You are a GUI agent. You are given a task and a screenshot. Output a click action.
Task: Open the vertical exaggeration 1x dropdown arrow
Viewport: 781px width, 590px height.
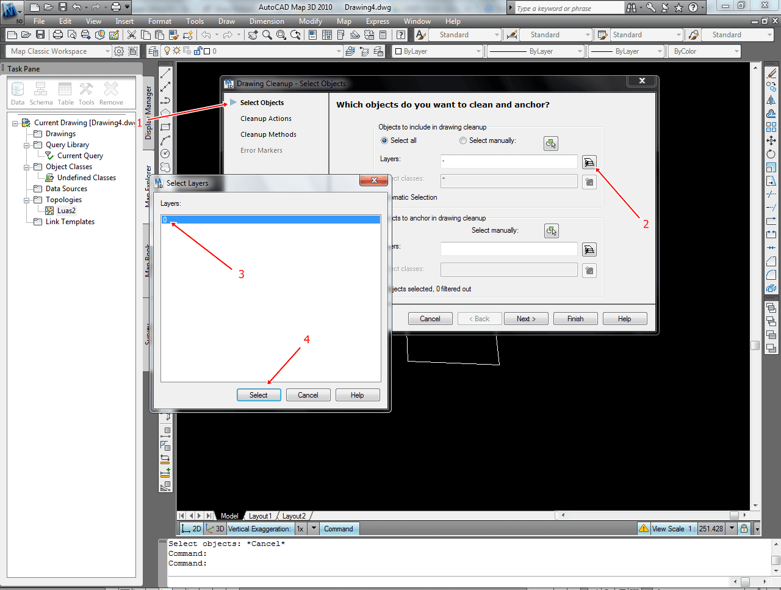click(x=314, y=529)
